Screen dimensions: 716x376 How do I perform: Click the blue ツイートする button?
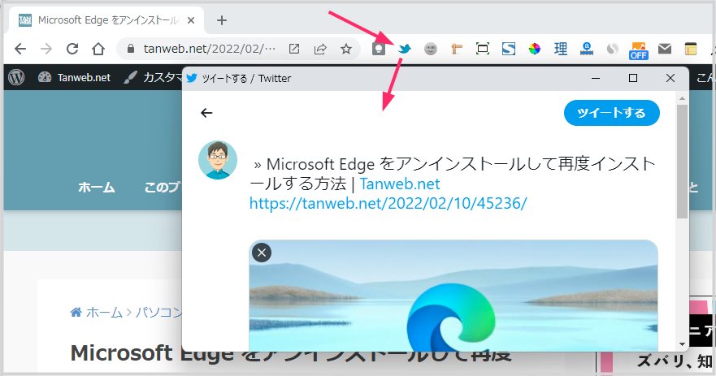coord(612,113)
